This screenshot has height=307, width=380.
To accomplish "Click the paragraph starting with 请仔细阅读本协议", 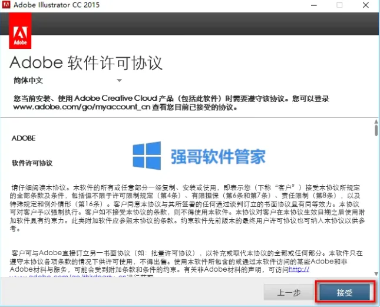I will pyautogui.click(x=187, y=208).
